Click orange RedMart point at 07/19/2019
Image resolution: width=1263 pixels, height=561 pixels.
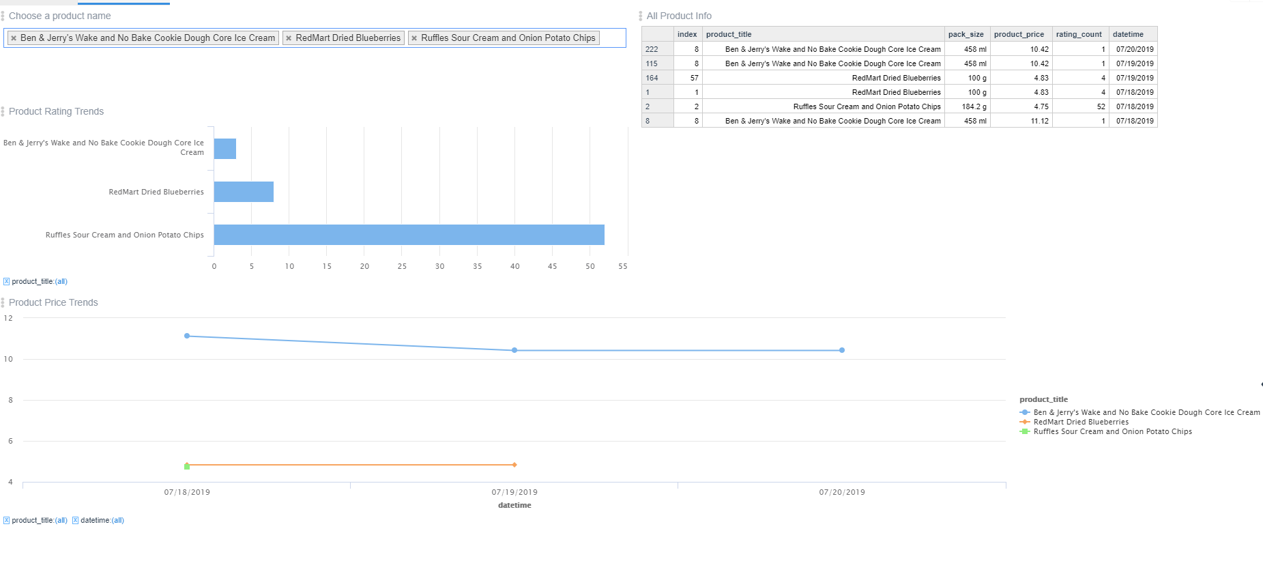pos(514,465)
